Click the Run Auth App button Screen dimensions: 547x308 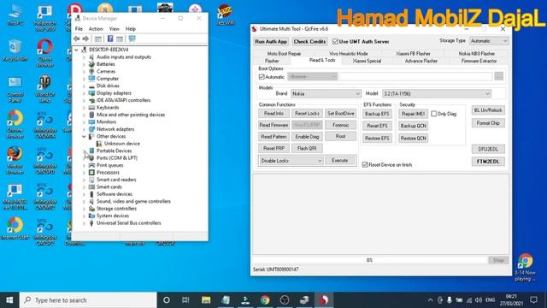point(271,42)
